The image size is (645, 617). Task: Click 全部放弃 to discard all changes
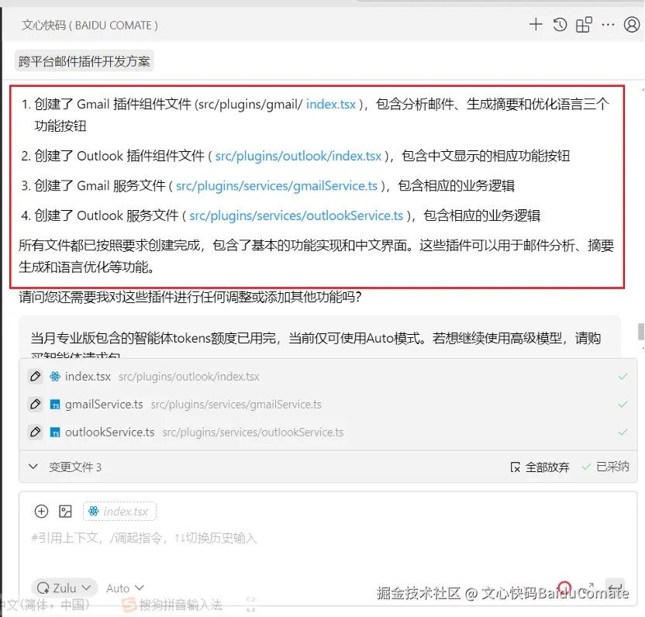click(540, 467)
